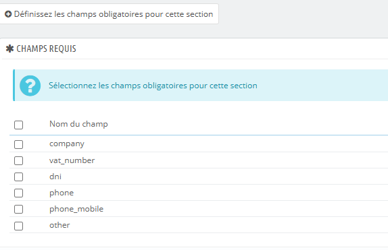Mark phone as a required field

18,193
